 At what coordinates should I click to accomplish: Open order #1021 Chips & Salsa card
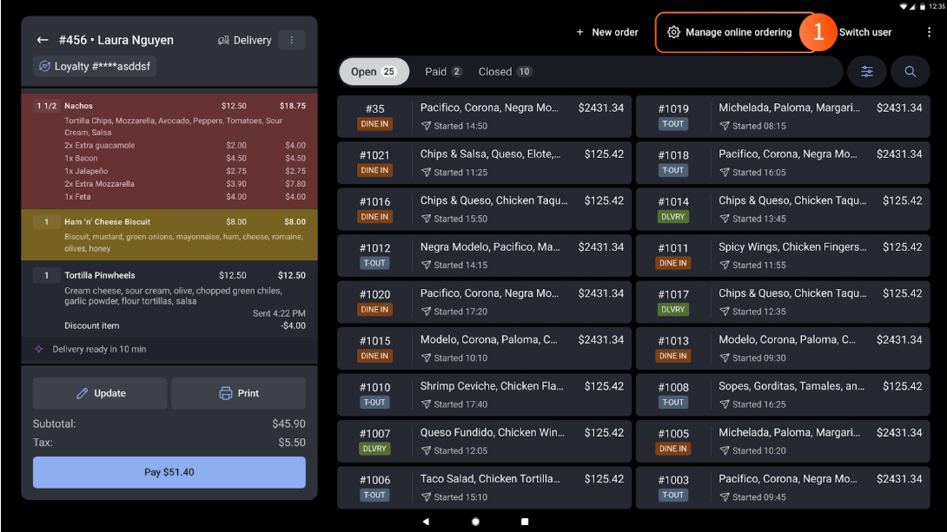(484, 162)
